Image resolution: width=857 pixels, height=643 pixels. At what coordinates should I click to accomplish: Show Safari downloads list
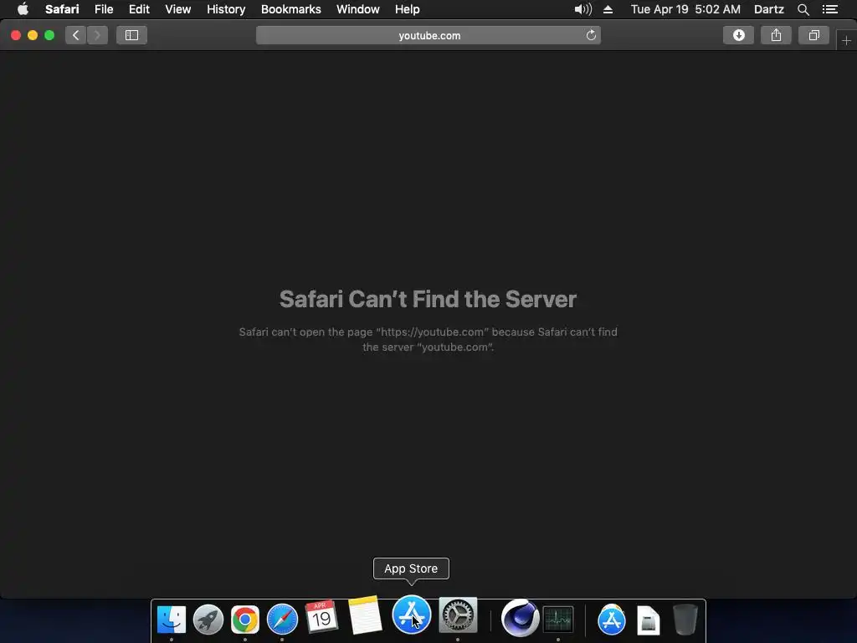(738, 35)
